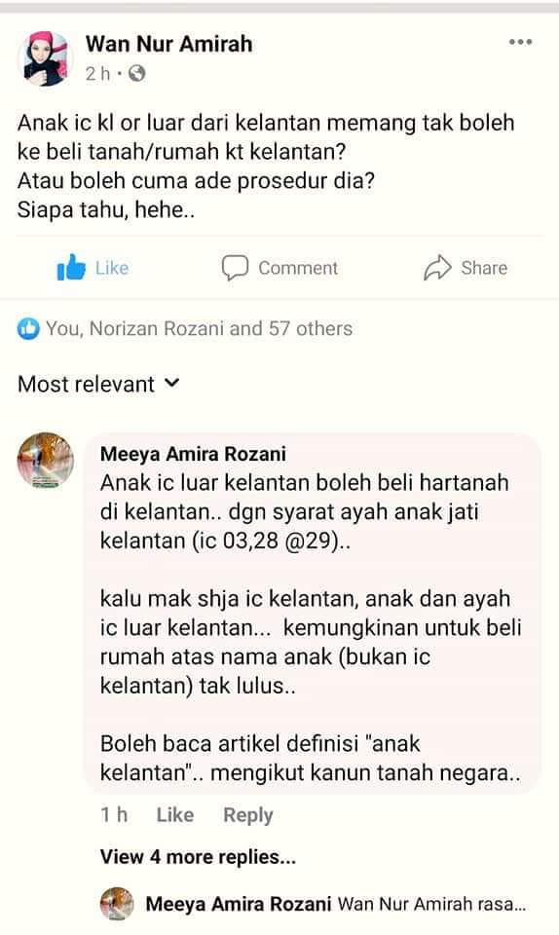
Task: View who liked: You, Norizan Rozani and 57 others
Action: point(199,328)
